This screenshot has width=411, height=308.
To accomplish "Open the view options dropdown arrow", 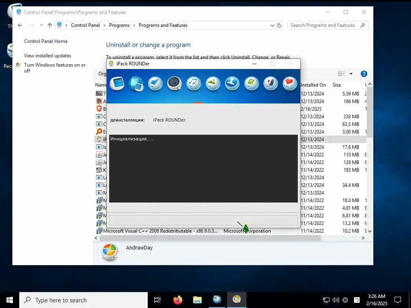I will pyautogui.click(x=351, y=74).
